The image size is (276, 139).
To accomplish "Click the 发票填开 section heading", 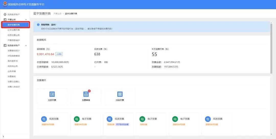I will (x=41, y=80).
